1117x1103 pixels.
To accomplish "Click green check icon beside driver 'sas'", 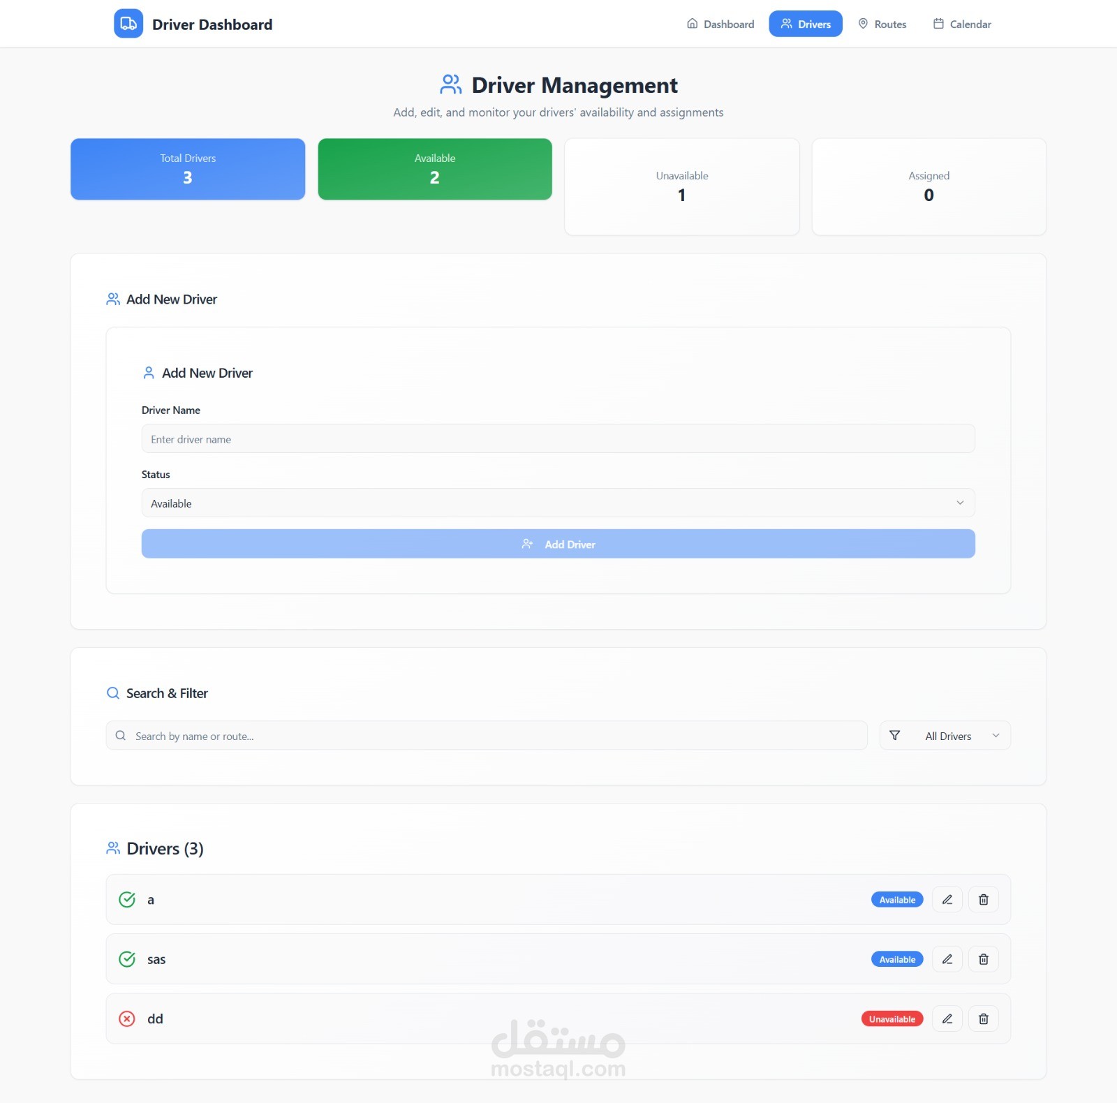I will click(127, 958).
